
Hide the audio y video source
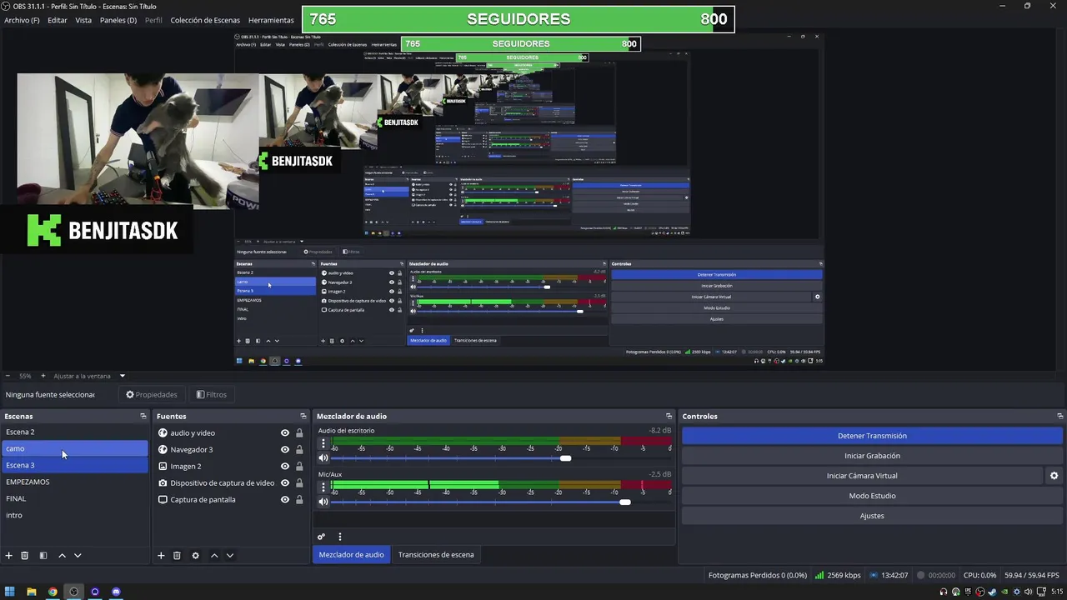point(285,433)
